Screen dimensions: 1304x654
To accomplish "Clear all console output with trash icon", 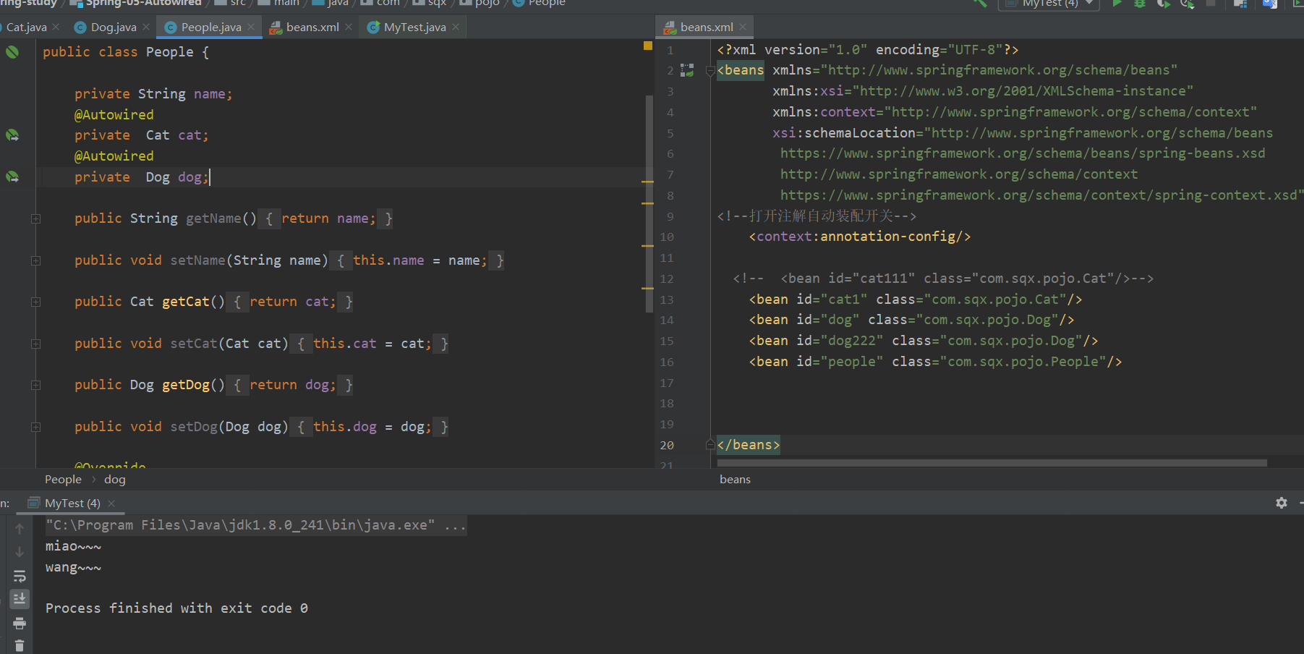I will coord(20,645).
